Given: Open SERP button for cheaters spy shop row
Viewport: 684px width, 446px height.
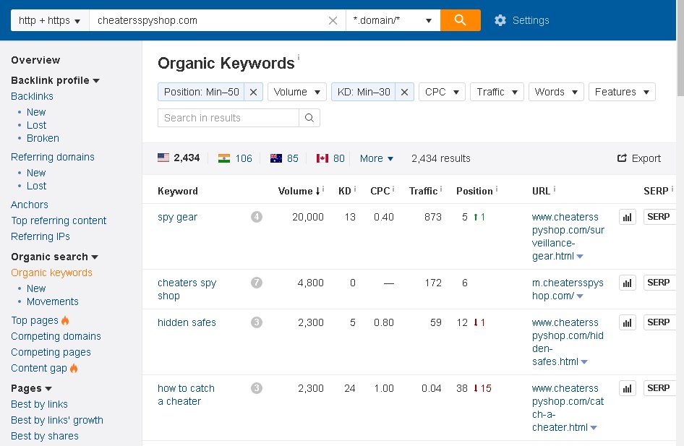Looking at the screenshot, I should pos(659,283).
